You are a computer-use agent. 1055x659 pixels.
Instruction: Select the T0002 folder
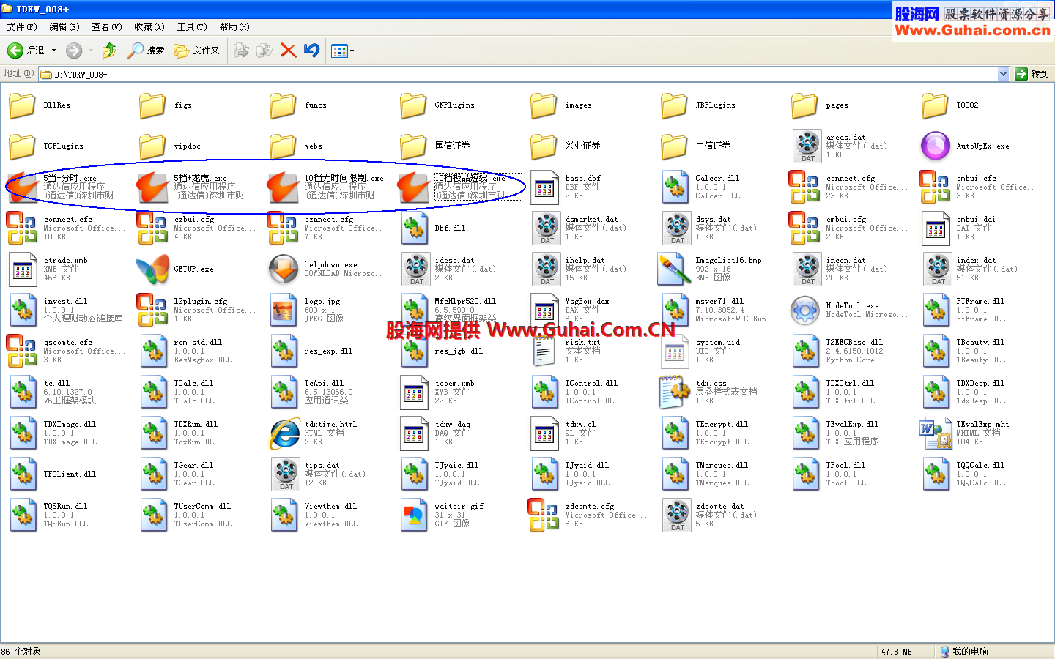coord(935,105)
